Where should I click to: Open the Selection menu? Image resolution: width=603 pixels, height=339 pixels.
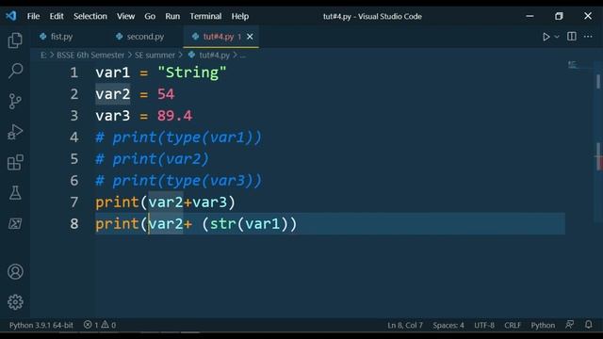pos(90,16)
